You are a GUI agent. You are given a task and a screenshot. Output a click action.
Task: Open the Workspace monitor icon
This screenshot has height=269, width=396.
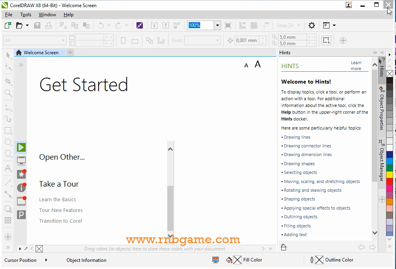[21, 160]
